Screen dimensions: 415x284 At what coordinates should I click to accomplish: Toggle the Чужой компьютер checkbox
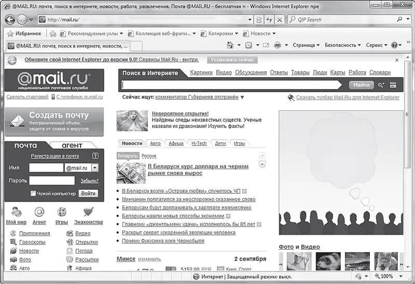click(x=33, y=193)
